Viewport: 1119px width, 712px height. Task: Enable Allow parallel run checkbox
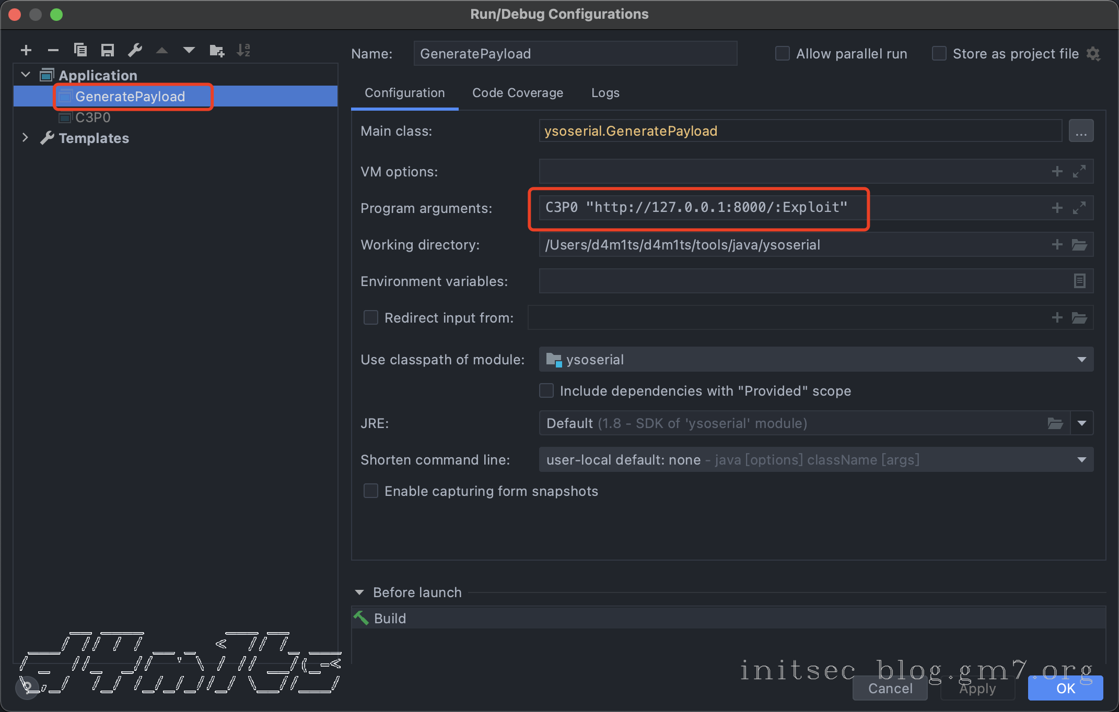coord(782,54)
